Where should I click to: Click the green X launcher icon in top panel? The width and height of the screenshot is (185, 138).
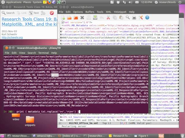59,2
